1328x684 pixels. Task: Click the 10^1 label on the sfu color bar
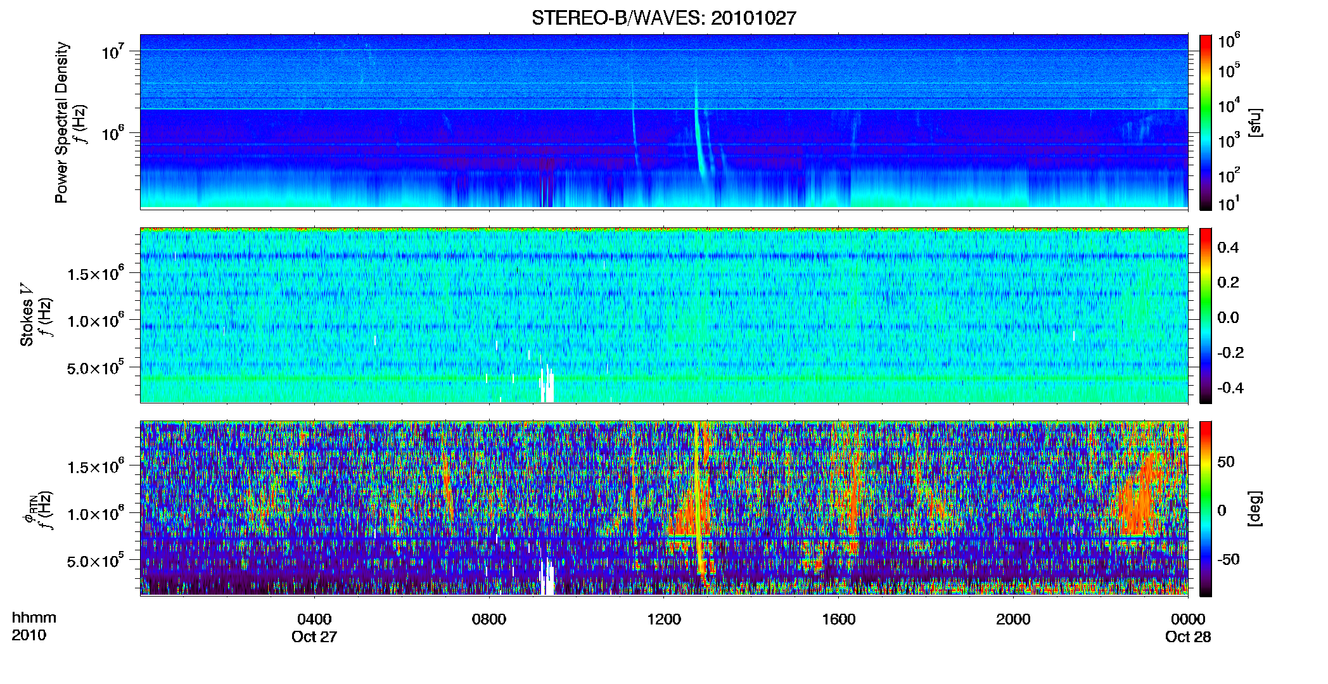pyautogui.click(x=1229, y=204)
